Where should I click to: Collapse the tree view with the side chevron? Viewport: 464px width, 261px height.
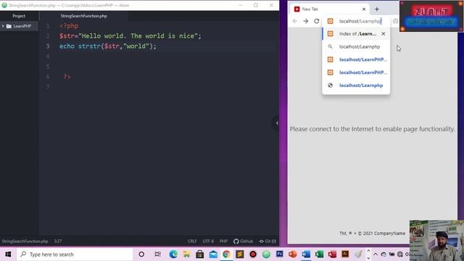point(277,123)
